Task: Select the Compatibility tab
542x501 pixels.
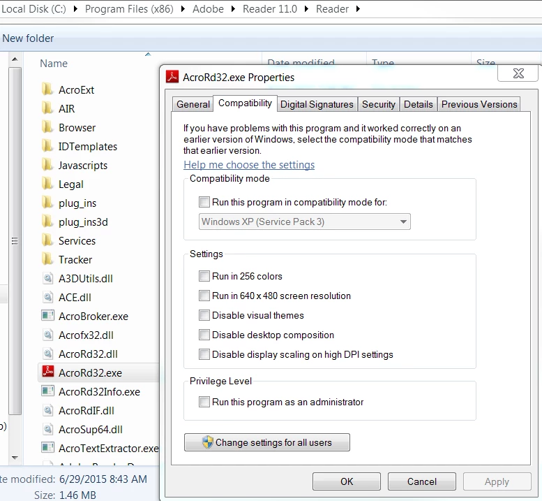Action: click(245, 103)
